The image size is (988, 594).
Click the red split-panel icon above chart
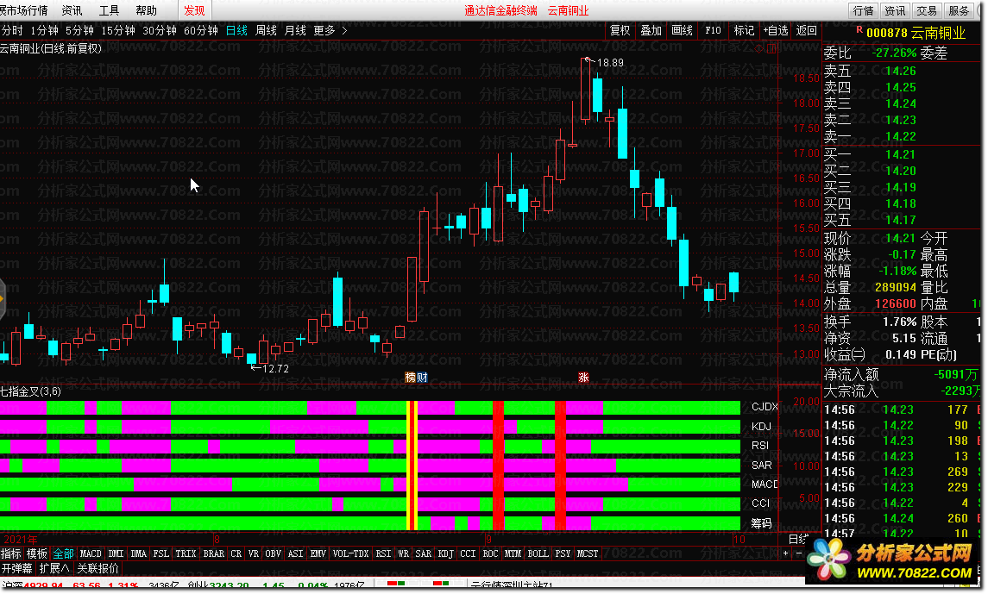pos(772,48)
